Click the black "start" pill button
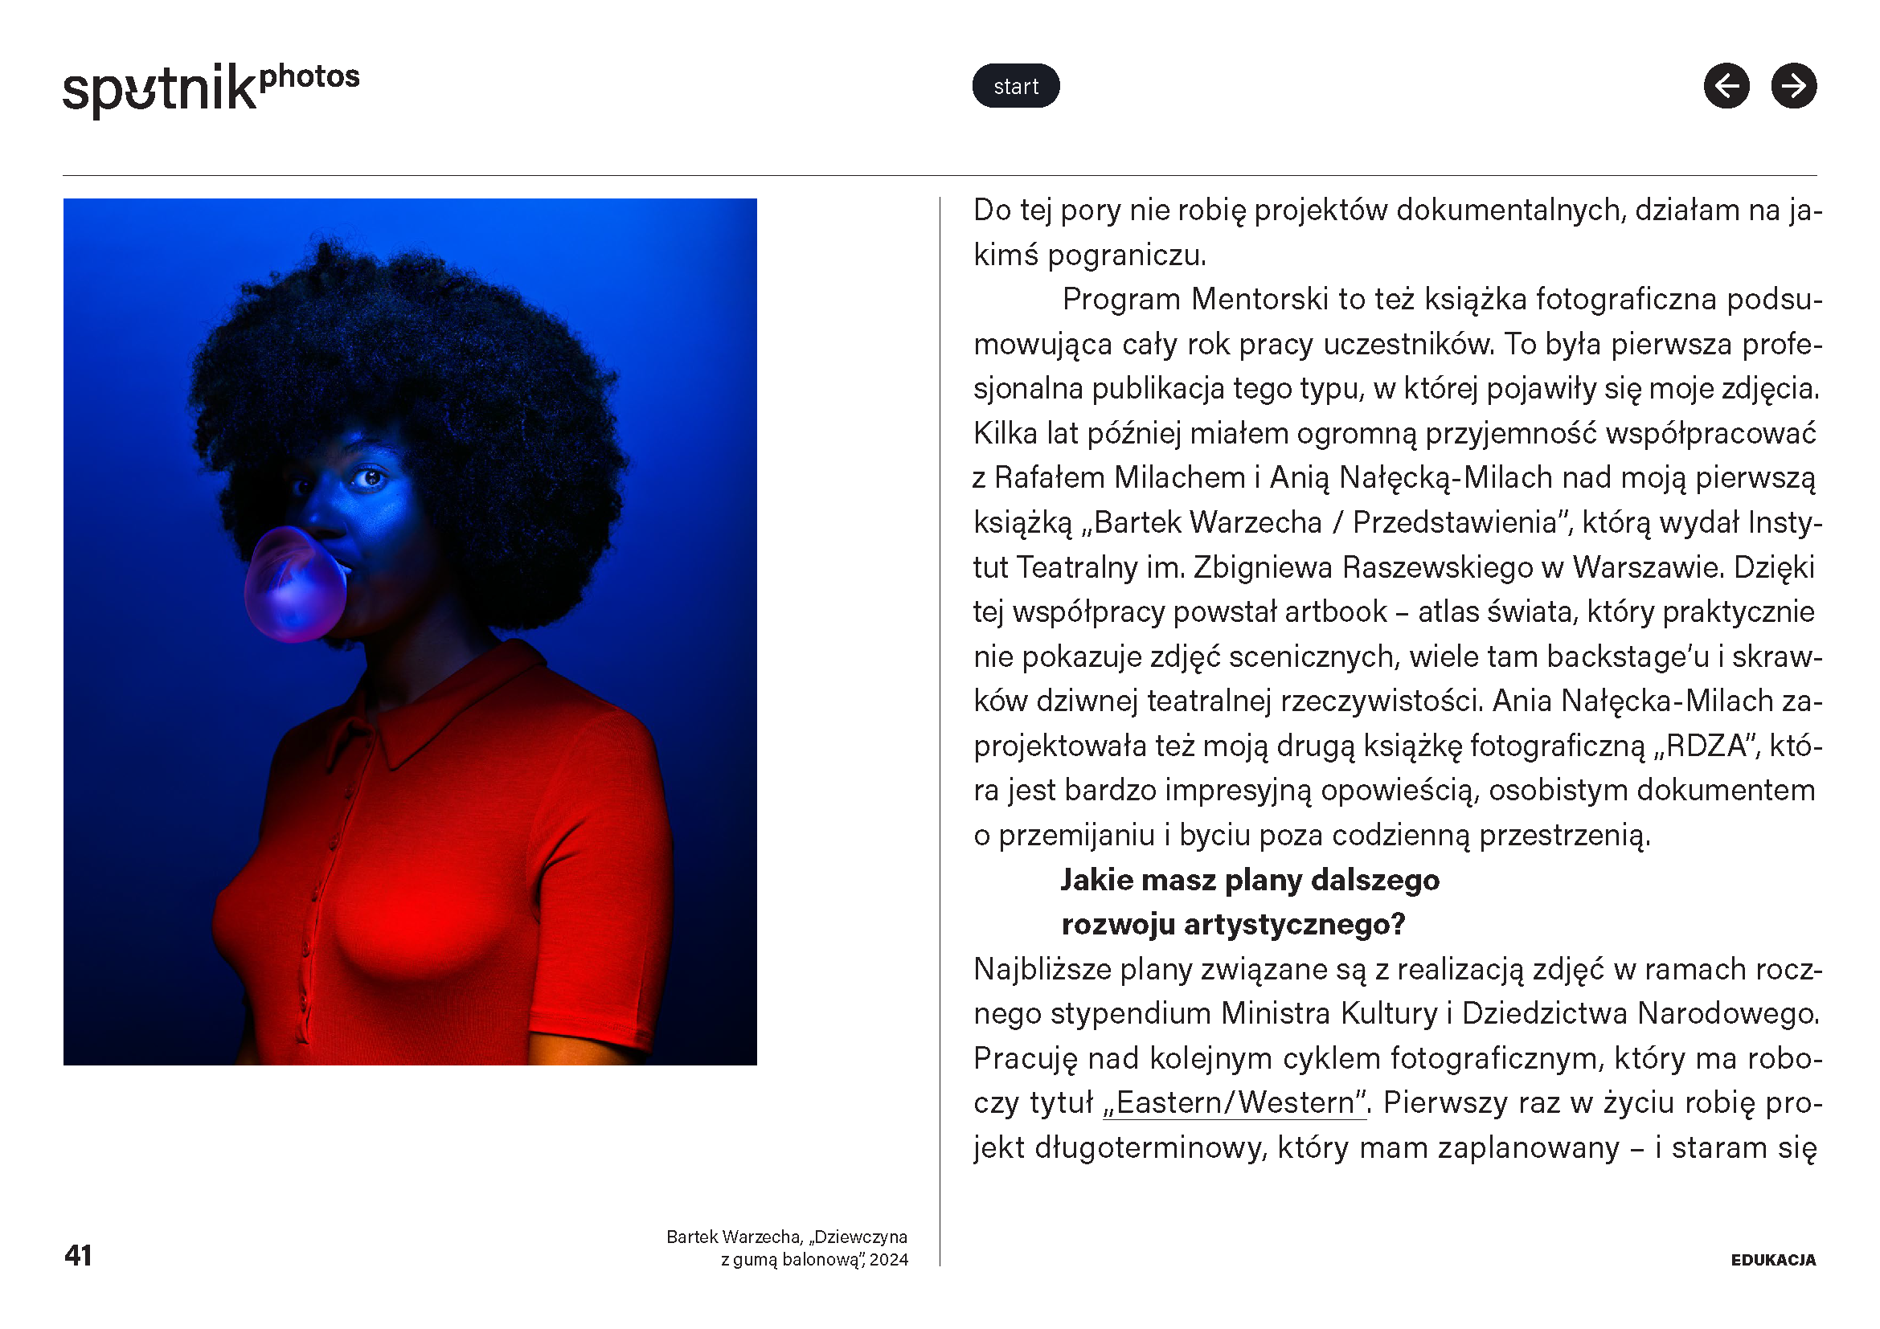Screen dimensions: 1880x1329 (x=1016, y=86)
